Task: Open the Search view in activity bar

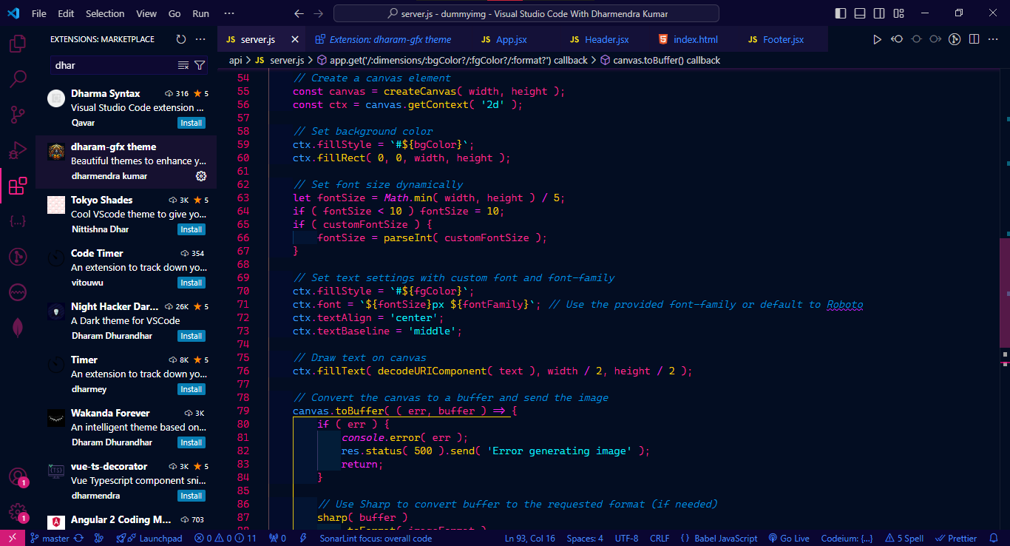Action: (18, 78)
